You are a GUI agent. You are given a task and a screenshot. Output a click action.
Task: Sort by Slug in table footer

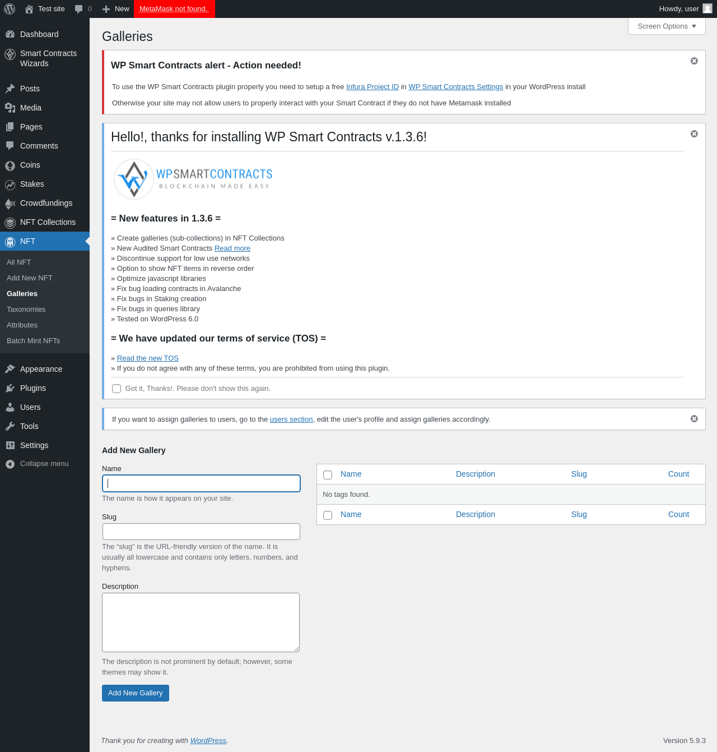tap(579, 514)
